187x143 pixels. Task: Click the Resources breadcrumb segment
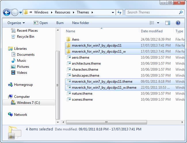tap(62, 12)
